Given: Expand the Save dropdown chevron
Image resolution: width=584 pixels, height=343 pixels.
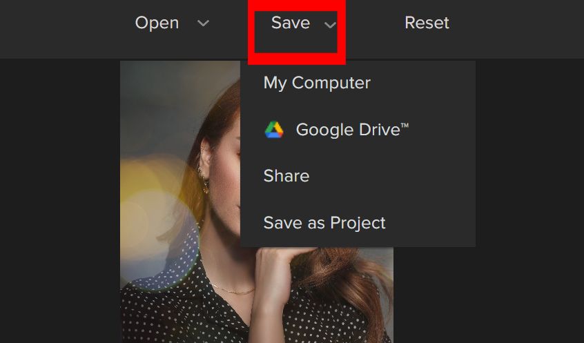Looking at the screenshot, I should [330, 25].
